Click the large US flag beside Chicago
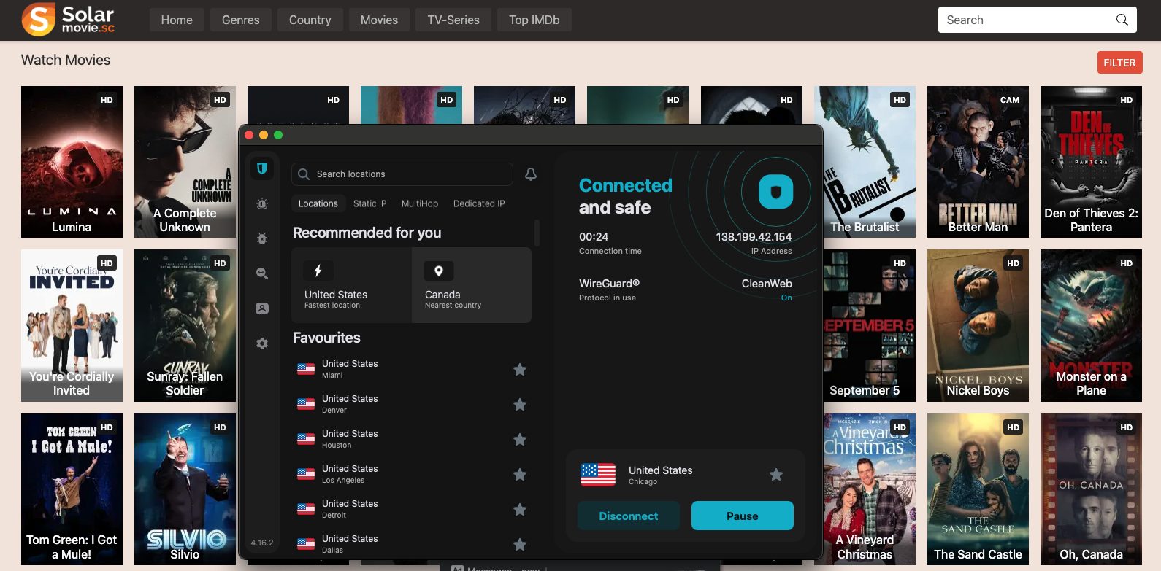The height and width of the screenshot is (571, 1161). (598, 475)
